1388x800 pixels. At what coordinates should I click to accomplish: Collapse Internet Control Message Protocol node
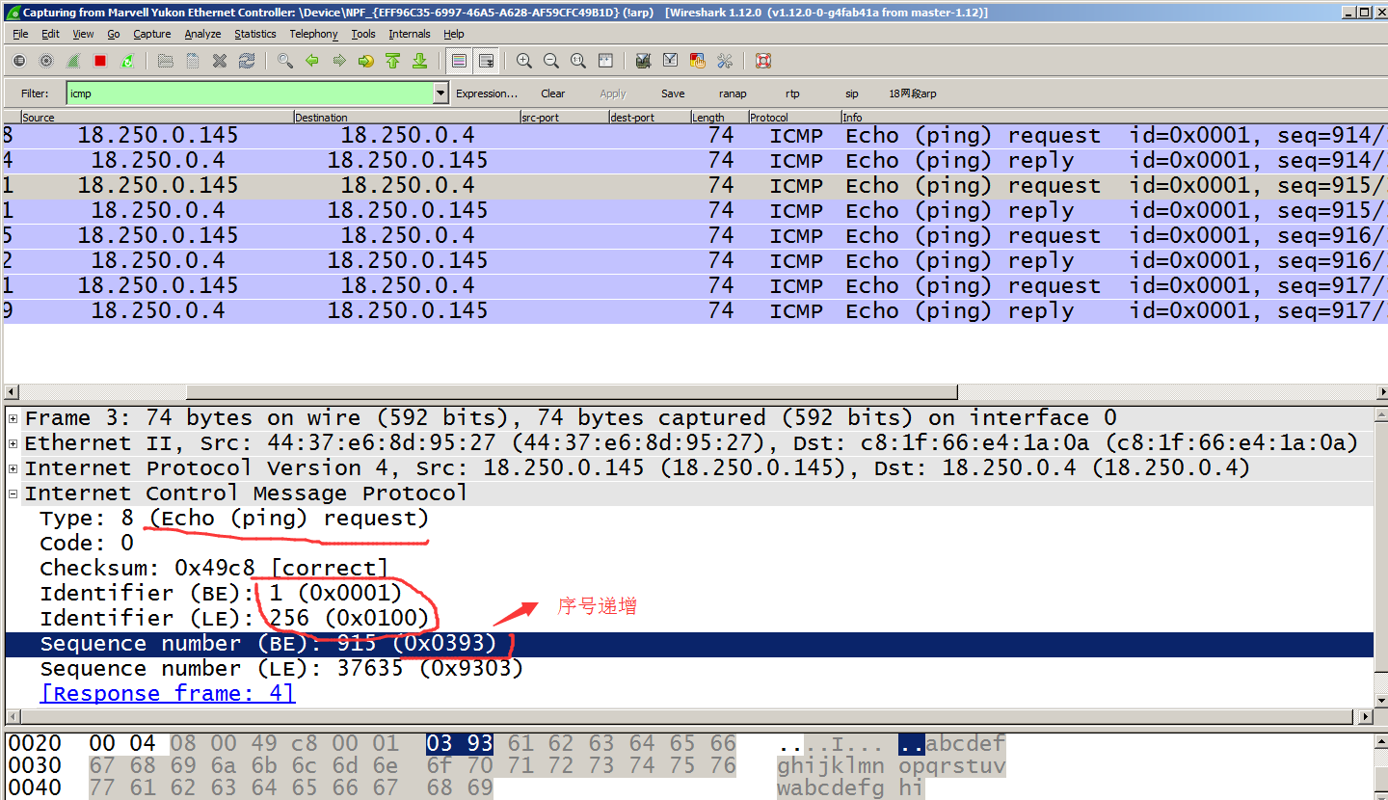[13, 493]
